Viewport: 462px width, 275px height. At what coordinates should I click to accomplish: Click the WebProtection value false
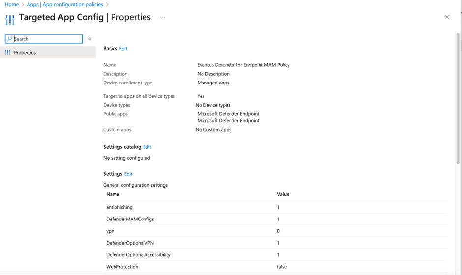pos(282,267)
